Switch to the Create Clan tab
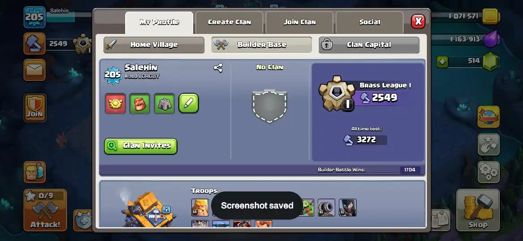The image size is (523, 241). coord(229,22)
